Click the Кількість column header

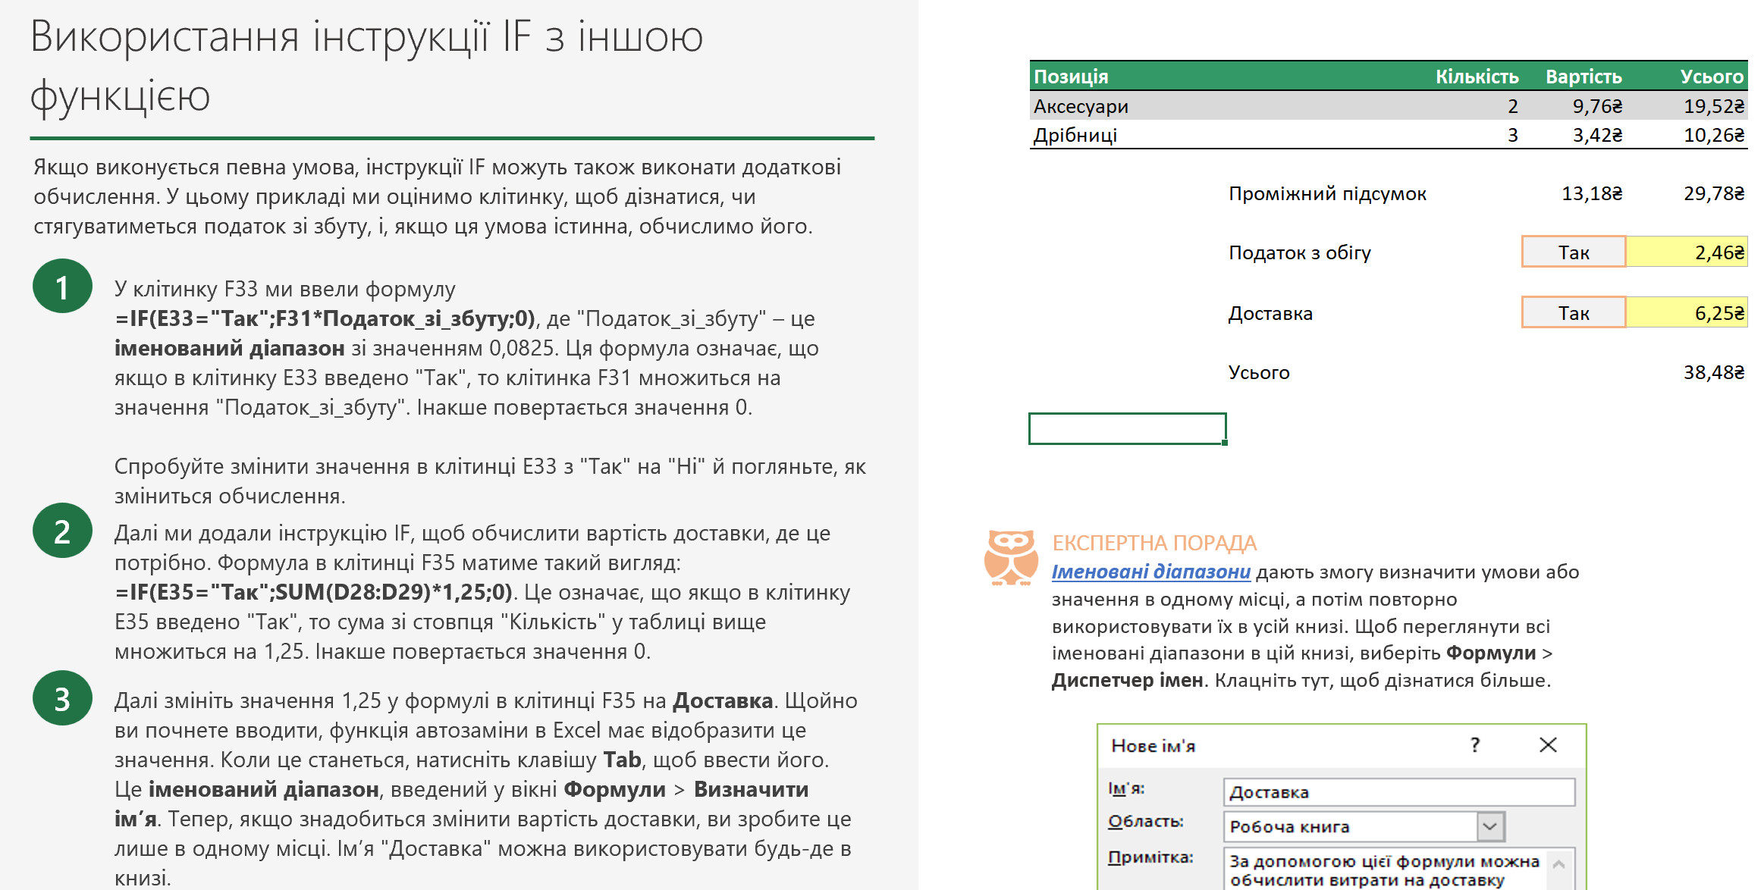coord(1476,77)
